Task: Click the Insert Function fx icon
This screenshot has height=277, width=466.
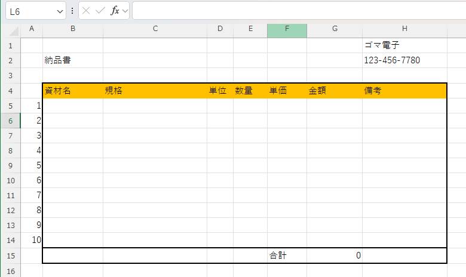Action: (115, 11)
